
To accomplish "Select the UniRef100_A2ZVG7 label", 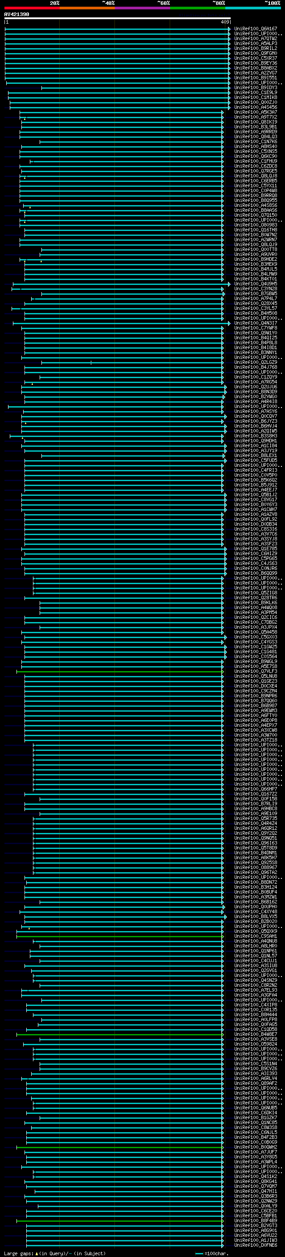I will tap(256, 73).
